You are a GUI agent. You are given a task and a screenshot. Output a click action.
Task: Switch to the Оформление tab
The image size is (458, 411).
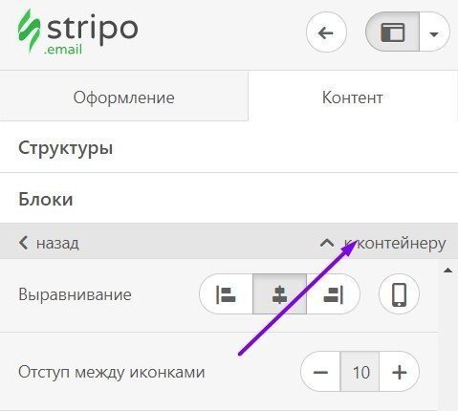click(x=124, y=97)
